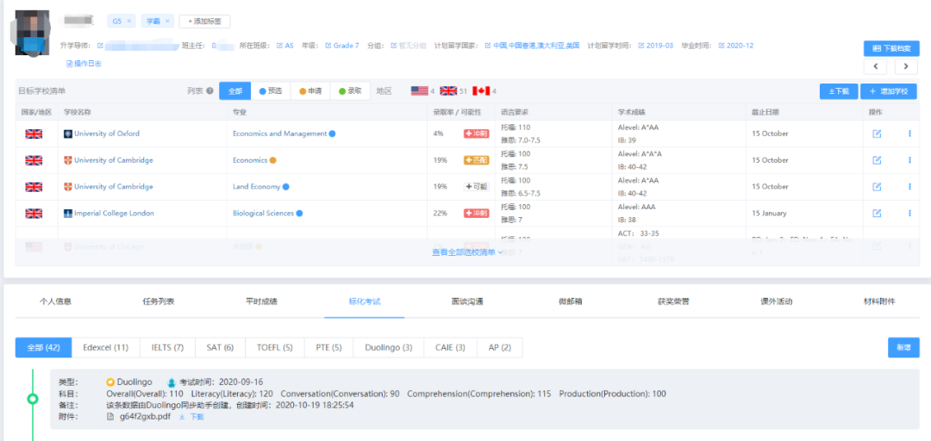Viewport: 931px width, 441px height.
Task: Edit the Cambridge Economics row
Action: point(877,160)
